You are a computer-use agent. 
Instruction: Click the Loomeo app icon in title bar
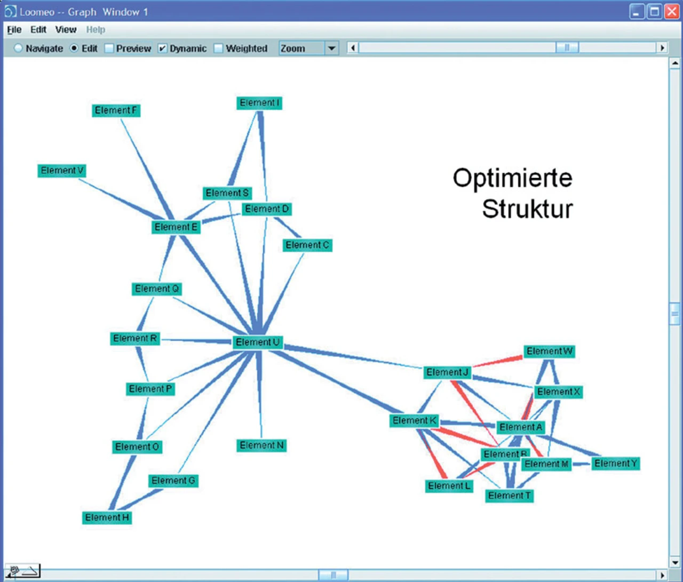(x=11, y=11)
